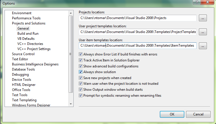Browse for user project templates location
Image resolution: width=216 pixels, height=124 pixels.
coord(203,32)
